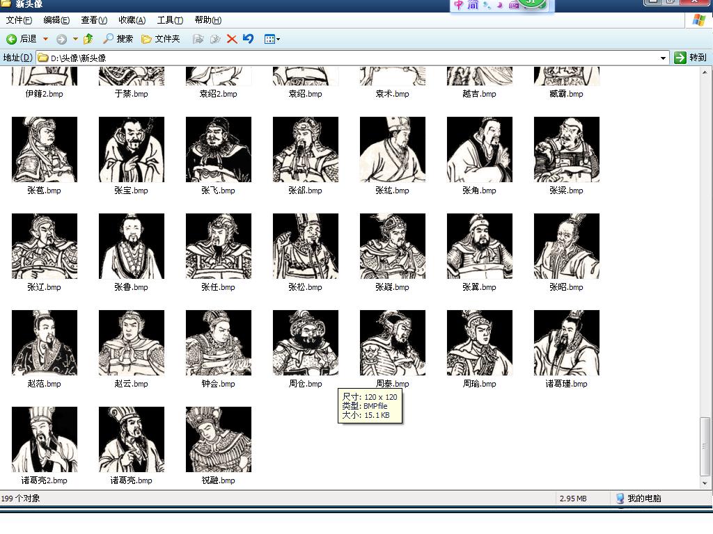Click the vertical scrollbar up arrow

click(x=705, y=72)
